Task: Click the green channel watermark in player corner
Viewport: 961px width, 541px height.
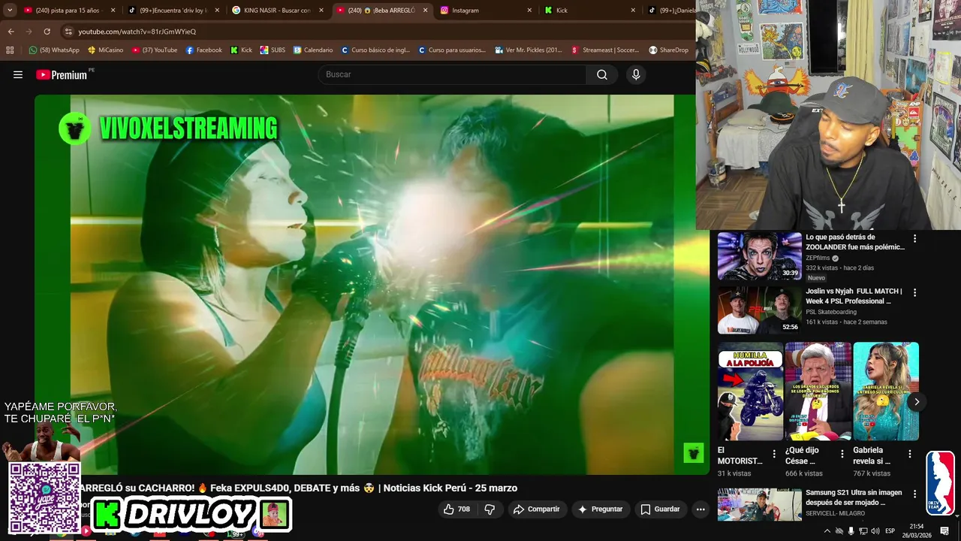Action: point(693,452)
